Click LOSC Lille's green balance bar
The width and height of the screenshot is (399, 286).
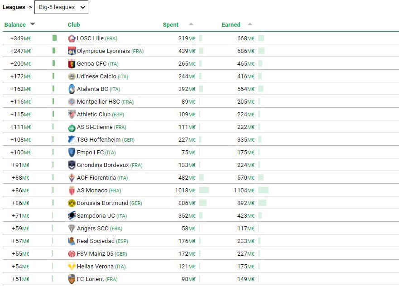coord(54,38)
